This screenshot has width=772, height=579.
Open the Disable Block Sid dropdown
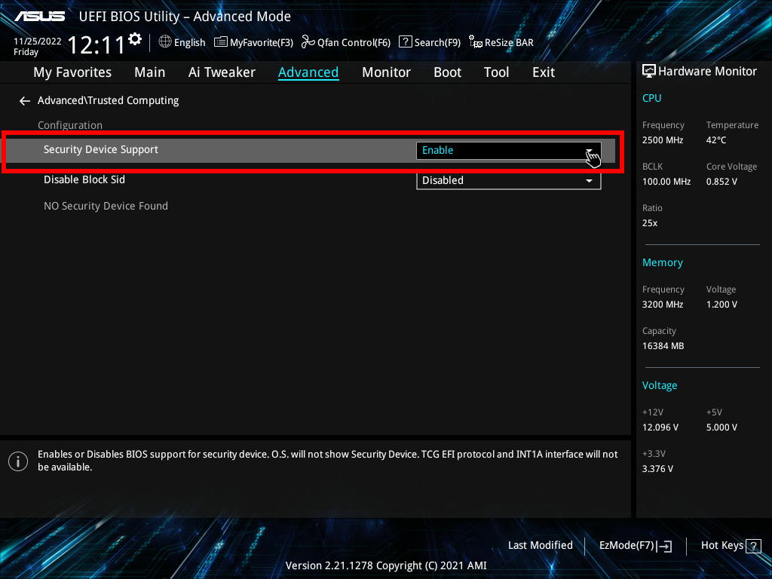[x=509, y=180]
